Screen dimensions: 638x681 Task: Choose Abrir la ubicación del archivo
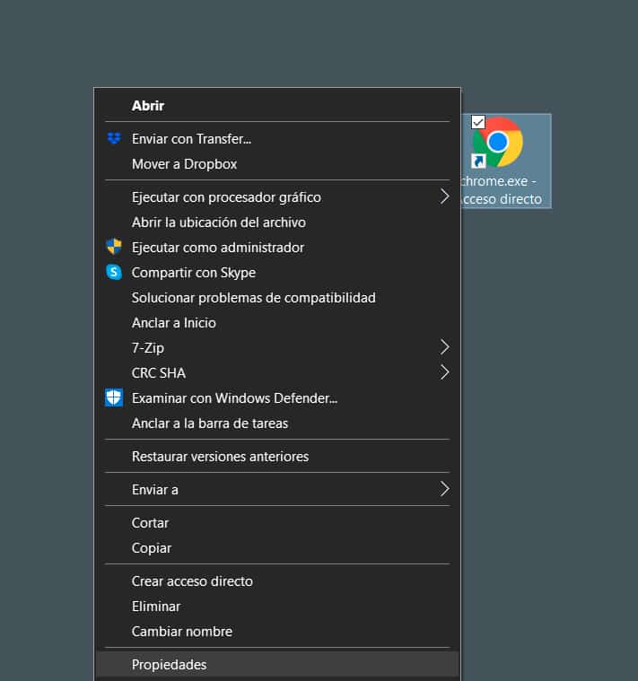click(277, 223)
